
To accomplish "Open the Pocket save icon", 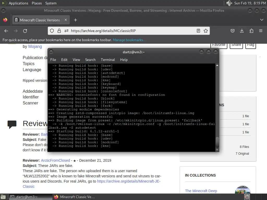I will click(232, 31).
